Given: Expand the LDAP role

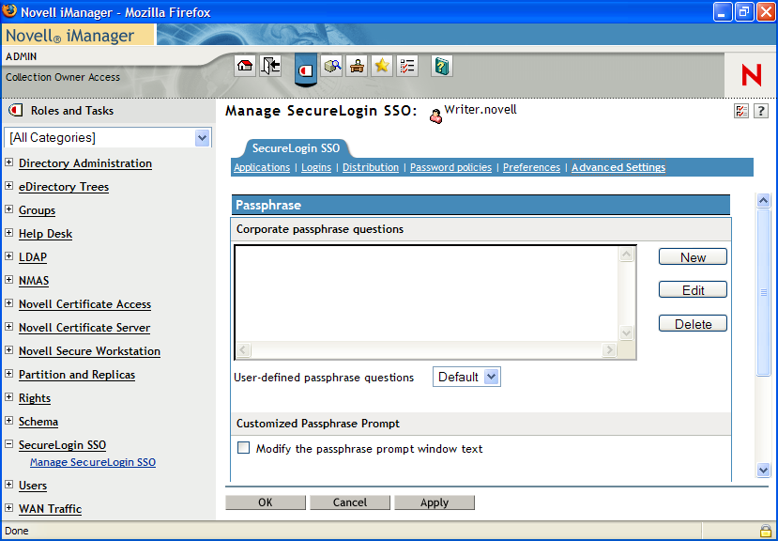Looking at the screenshot, I should 9,255.
